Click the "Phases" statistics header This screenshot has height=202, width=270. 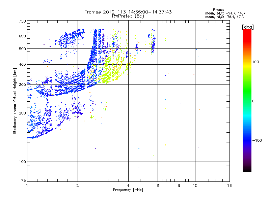(x=218, y=10)
